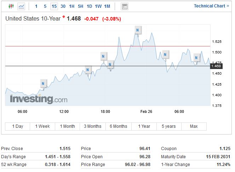Select the 1H interval
This screenshot has height=172, width=235.
pyautogui.click(x=71, y=6)
